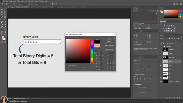Click the hue slider in Color Picker
The width and height of the screenshot is (183, 103).
tap(92, 51)
